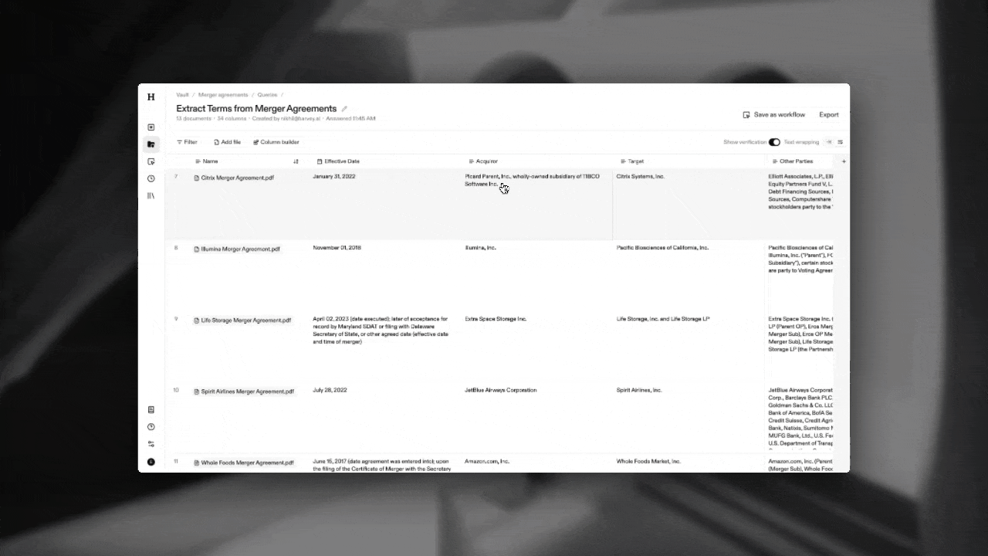
Task: Open Spirit Airlines Merger Agreement.pdf
Action: point(243,392)
